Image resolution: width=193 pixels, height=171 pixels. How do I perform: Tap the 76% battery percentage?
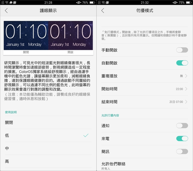pos(85,2)
